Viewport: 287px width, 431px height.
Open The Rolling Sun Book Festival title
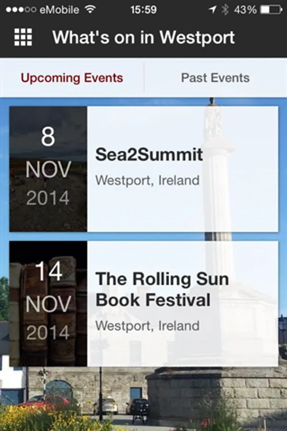[162, 289]
